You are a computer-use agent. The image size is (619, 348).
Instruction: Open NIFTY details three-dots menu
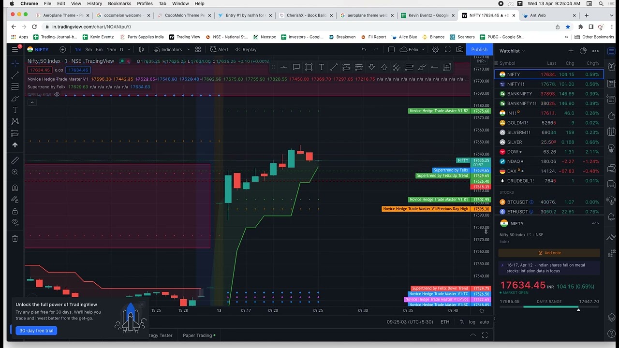(595, 223)
